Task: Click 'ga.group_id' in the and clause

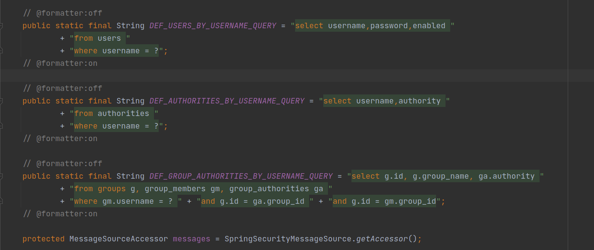Action: pos(279,201)
